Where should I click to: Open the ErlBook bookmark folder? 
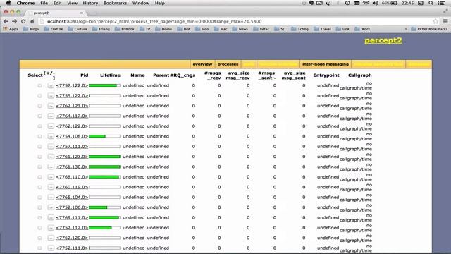point(125,29)
